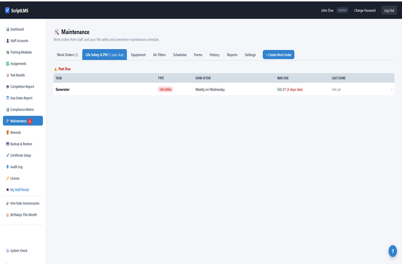The width and height of the screenshot is (402, 264).
Task: Click the Weekly on Wednesday cell
Action: pos(210,90)
